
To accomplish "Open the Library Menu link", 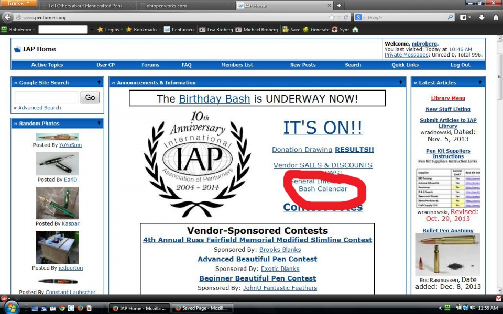I will coord(448,98).
